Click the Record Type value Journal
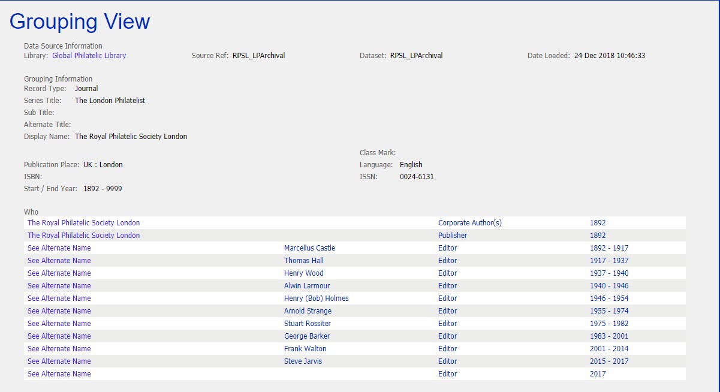 point(86,89)
